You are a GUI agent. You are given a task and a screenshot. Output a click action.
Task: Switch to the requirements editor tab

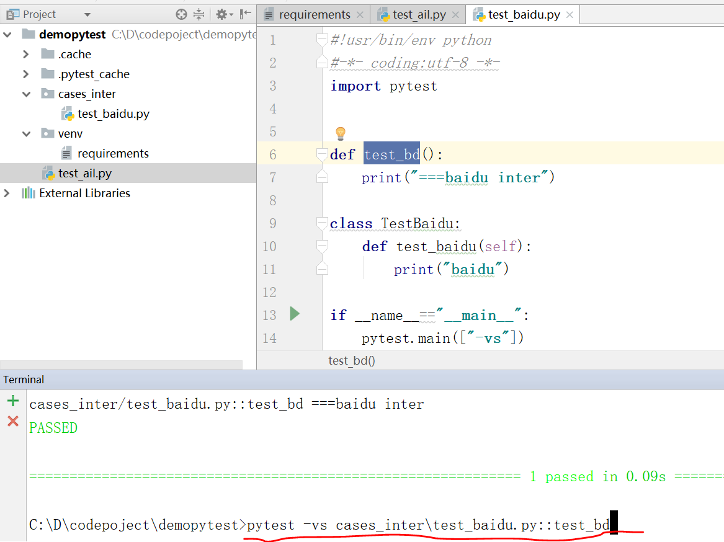coord(315,15)
